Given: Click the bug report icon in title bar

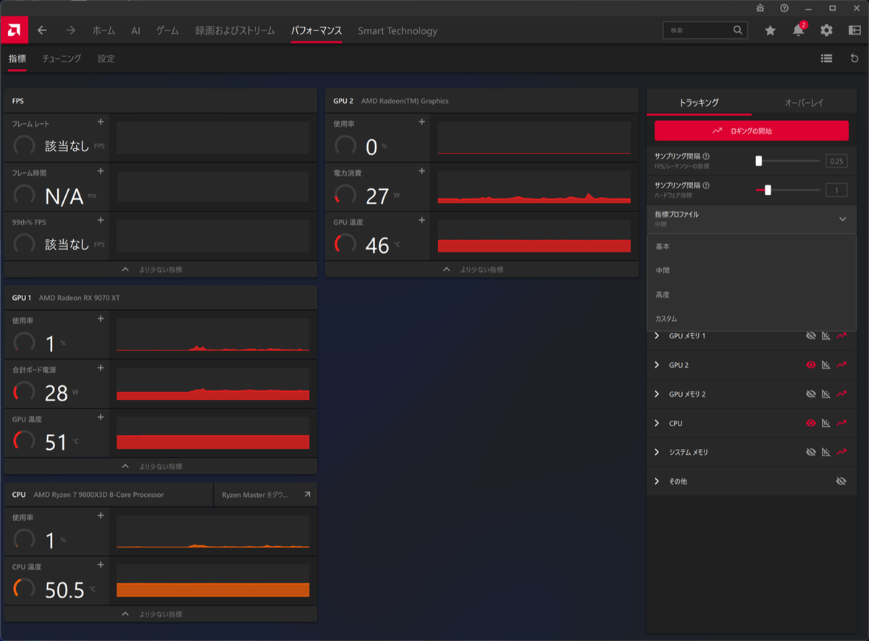Looking at the screenshot, I should (759, 8).
